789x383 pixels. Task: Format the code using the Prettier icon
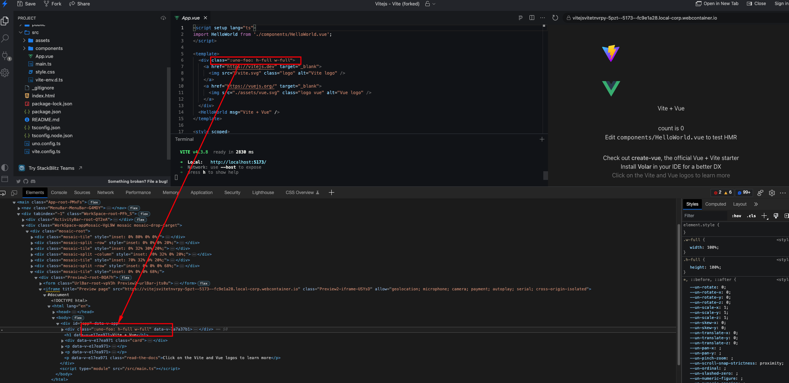tap(520, 17)
